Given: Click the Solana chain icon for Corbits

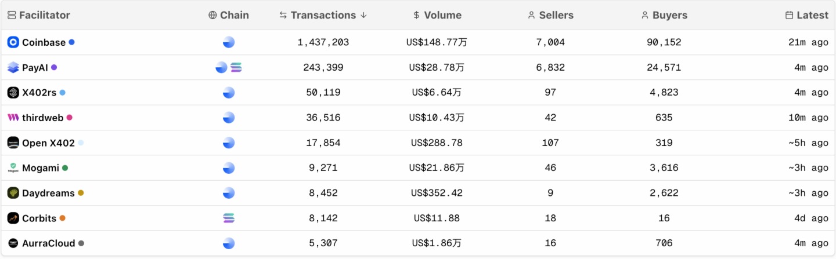Looking at the screenshot, I should (x=229, y=218).
